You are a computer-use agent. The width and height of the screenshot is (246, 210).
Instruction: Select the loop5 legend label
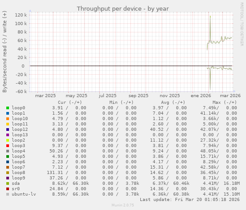[x=18, y=156]
